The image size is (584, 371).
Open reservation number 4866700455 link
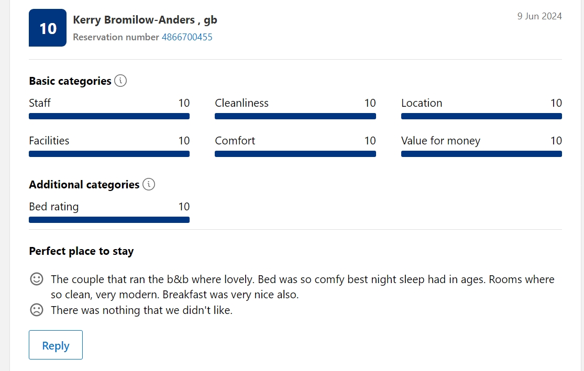[x=187, y=37]
